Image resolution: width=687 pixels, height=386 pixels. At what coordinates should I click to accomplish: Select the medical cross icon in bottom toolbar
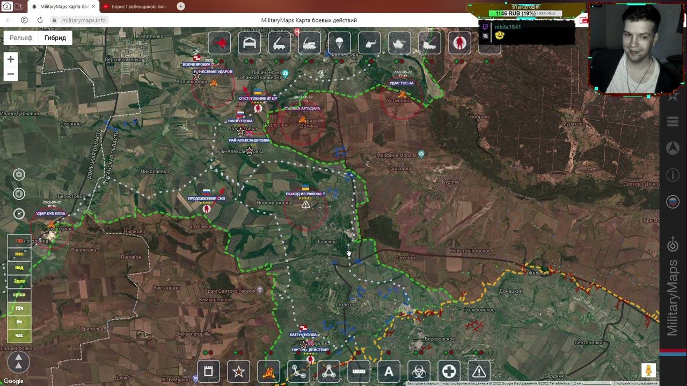coord(449,371)
